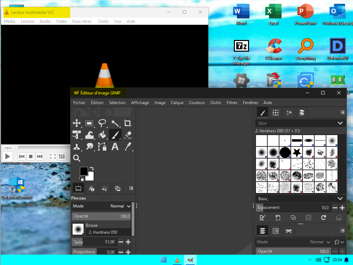This screenshot has width=353, height=265.
Task: Open the Filtres menu in GIMP
Action: pyautogui.click(x=232, y=103)
